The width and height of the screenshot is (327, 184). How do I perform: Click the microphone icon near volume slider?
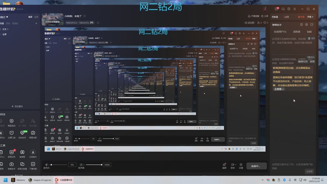coord(46,165)
